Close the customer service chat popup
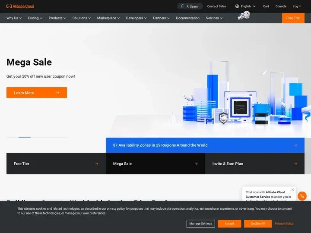The width and height of the screenshot is (311, 233). [x=292, y=189]
